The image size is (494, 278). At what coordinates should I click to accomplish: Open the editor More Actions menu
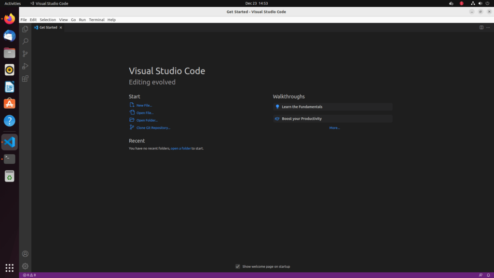click(x=488, y=28)
